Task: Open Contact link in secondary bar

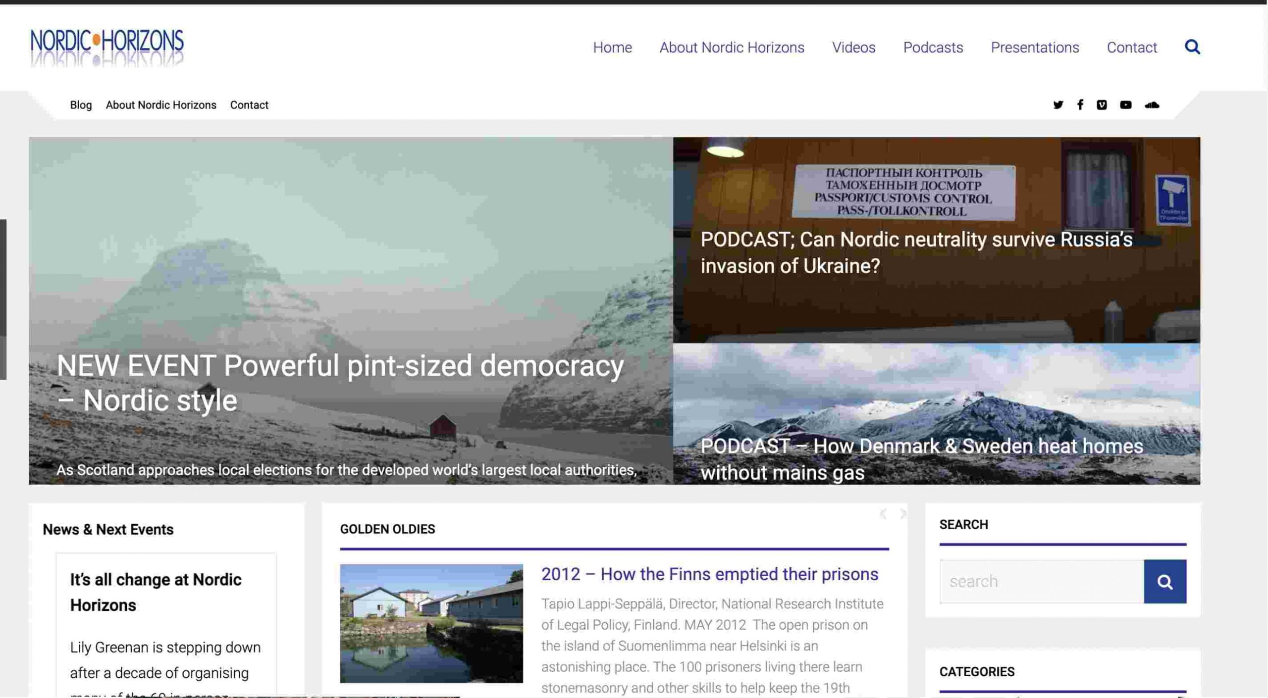Action: click(249, 105)
